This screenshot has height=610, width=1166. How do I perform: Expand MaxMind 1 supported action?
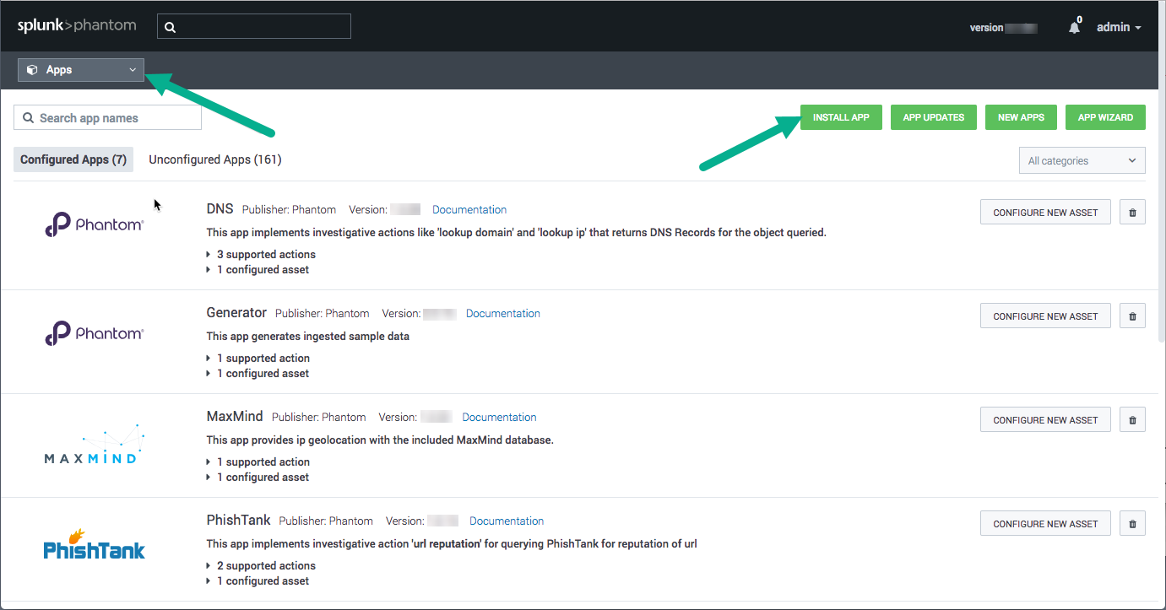click(258, 462)
